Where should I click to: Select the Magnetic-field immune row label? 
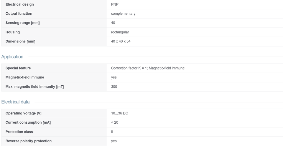(24, 77)
